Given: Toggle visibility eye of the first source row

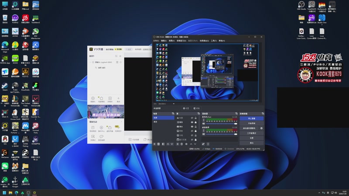Looking at the screenshot, I should 192,118.
